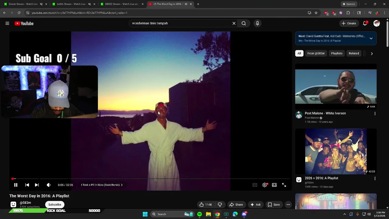The image size is (389, 219).
Task: Open more actions below the video
Action: click(x=288, y=205)
